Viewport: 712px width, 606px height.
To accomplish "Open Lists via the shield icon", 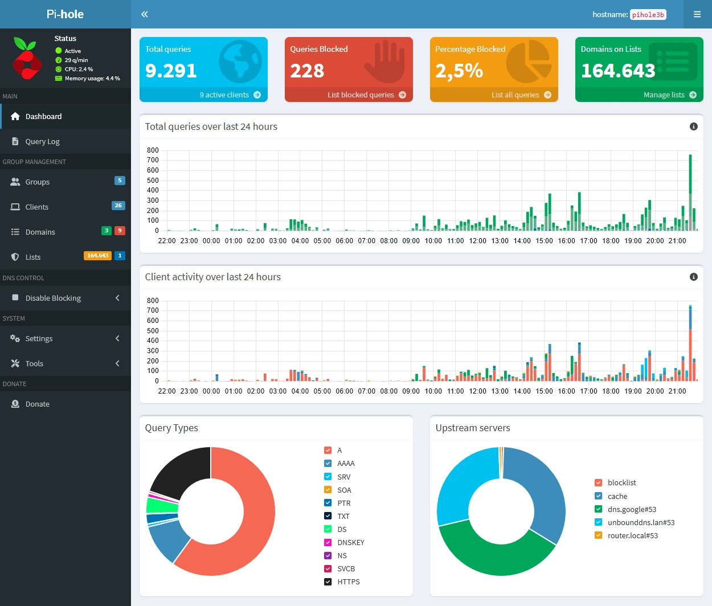I will point(14,257).
